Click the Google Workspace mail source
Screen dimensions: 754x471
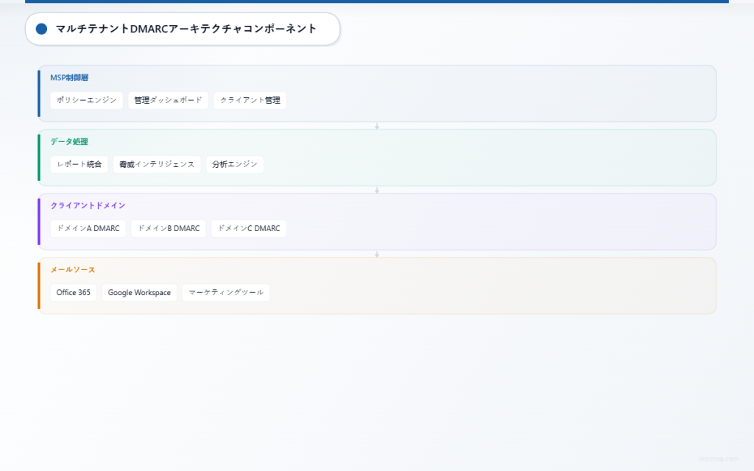coord(139,292)
